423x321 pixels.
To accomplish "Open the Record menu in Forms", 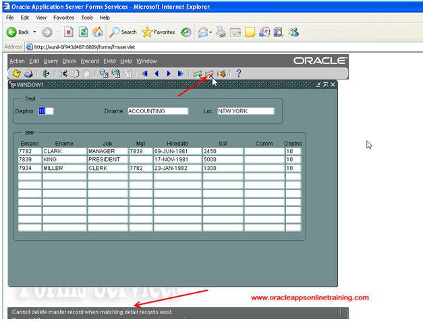I will click(90, 61).
